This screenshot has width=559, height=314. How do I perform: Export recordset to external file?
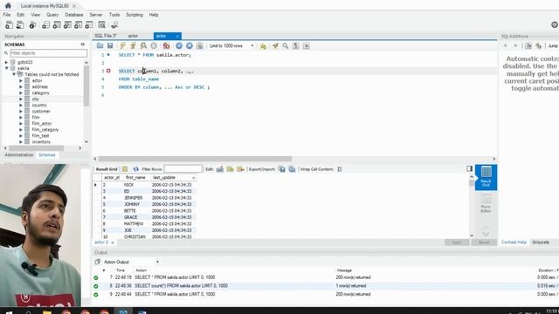282,169
